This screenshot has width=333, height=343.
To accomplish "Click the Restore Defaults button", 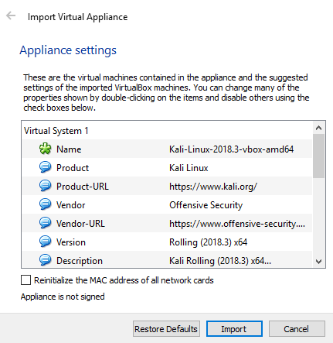I will (x=166, y=329).
